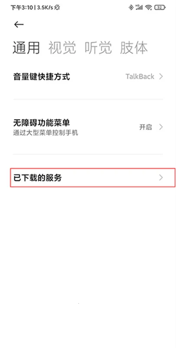Tap the battery level indicator
Image resolution: width=176 pixels, height=348 pixels.
[x=160, y=7]
